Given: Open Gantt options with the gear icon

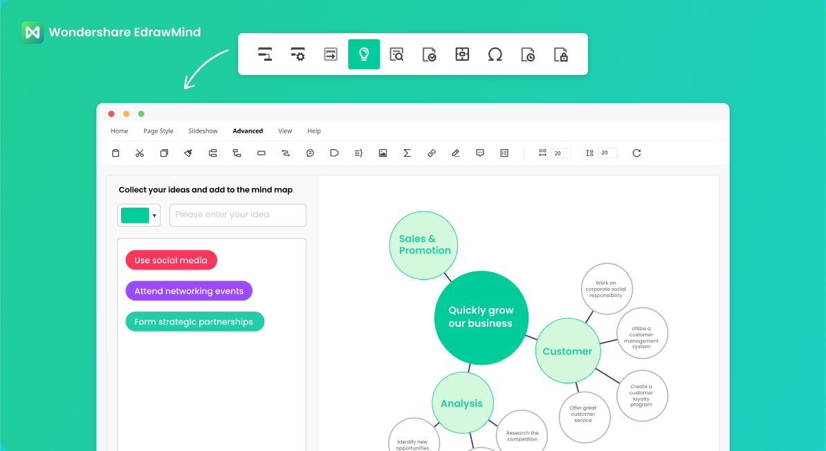Looking at the screenshot, I should tap(297, 54).
